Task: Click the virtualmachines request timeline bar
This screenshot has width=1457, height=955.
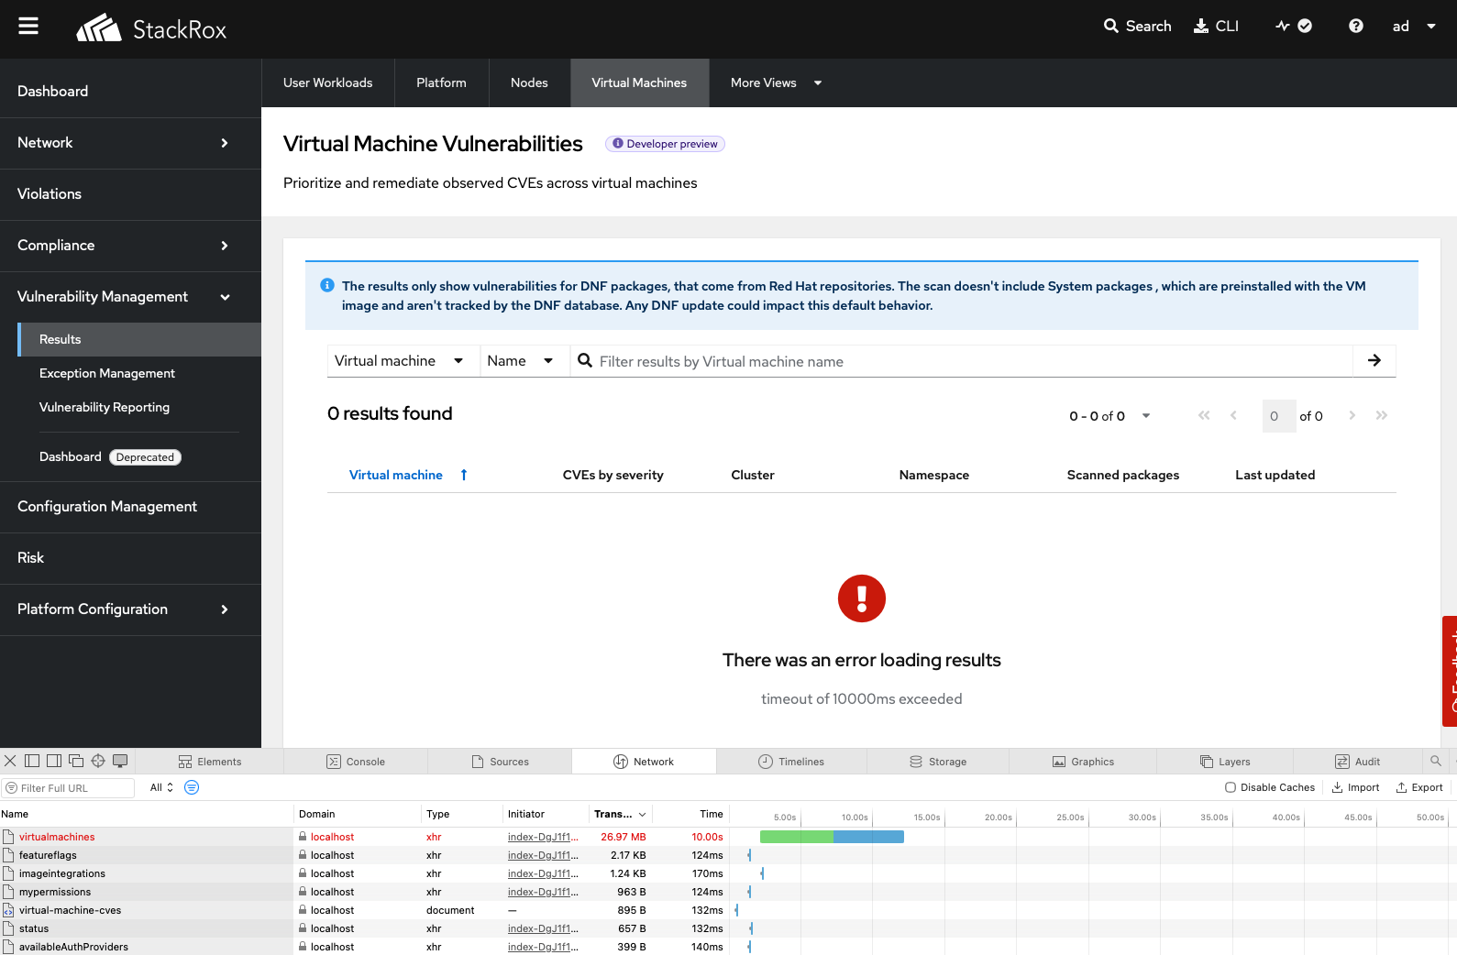Action: coord(831,837)
